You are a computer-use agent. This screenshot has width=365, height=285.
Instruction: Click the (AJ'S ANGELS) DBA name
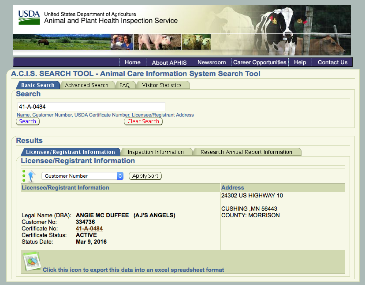154,216
